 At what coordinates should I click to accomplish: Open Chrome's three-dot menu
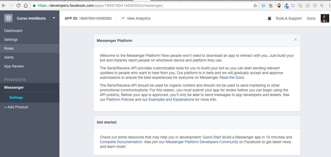coord(329,5)
